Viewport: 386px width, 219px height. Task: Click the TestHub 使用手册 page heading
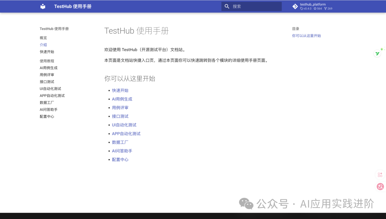[137, 31]
